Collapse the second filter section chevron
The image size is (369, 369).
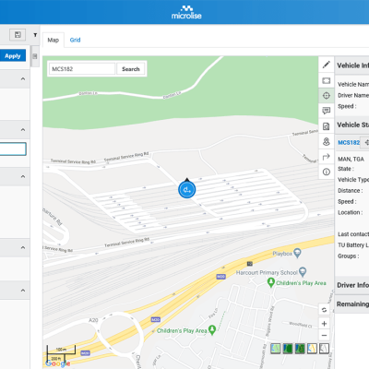(x=23, y=130)
